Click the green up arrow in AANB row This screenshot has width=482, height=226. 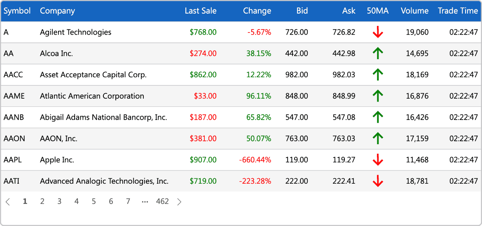(377, 117)
